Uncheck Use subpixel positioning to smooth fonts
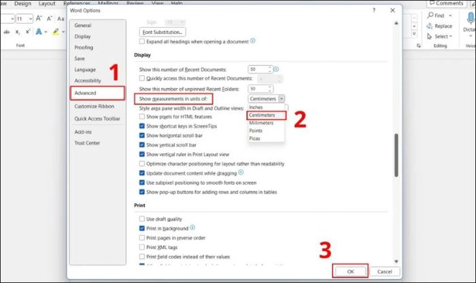Image resolution: width=476 pixels, height=283 pixels. tap(141, 183)
